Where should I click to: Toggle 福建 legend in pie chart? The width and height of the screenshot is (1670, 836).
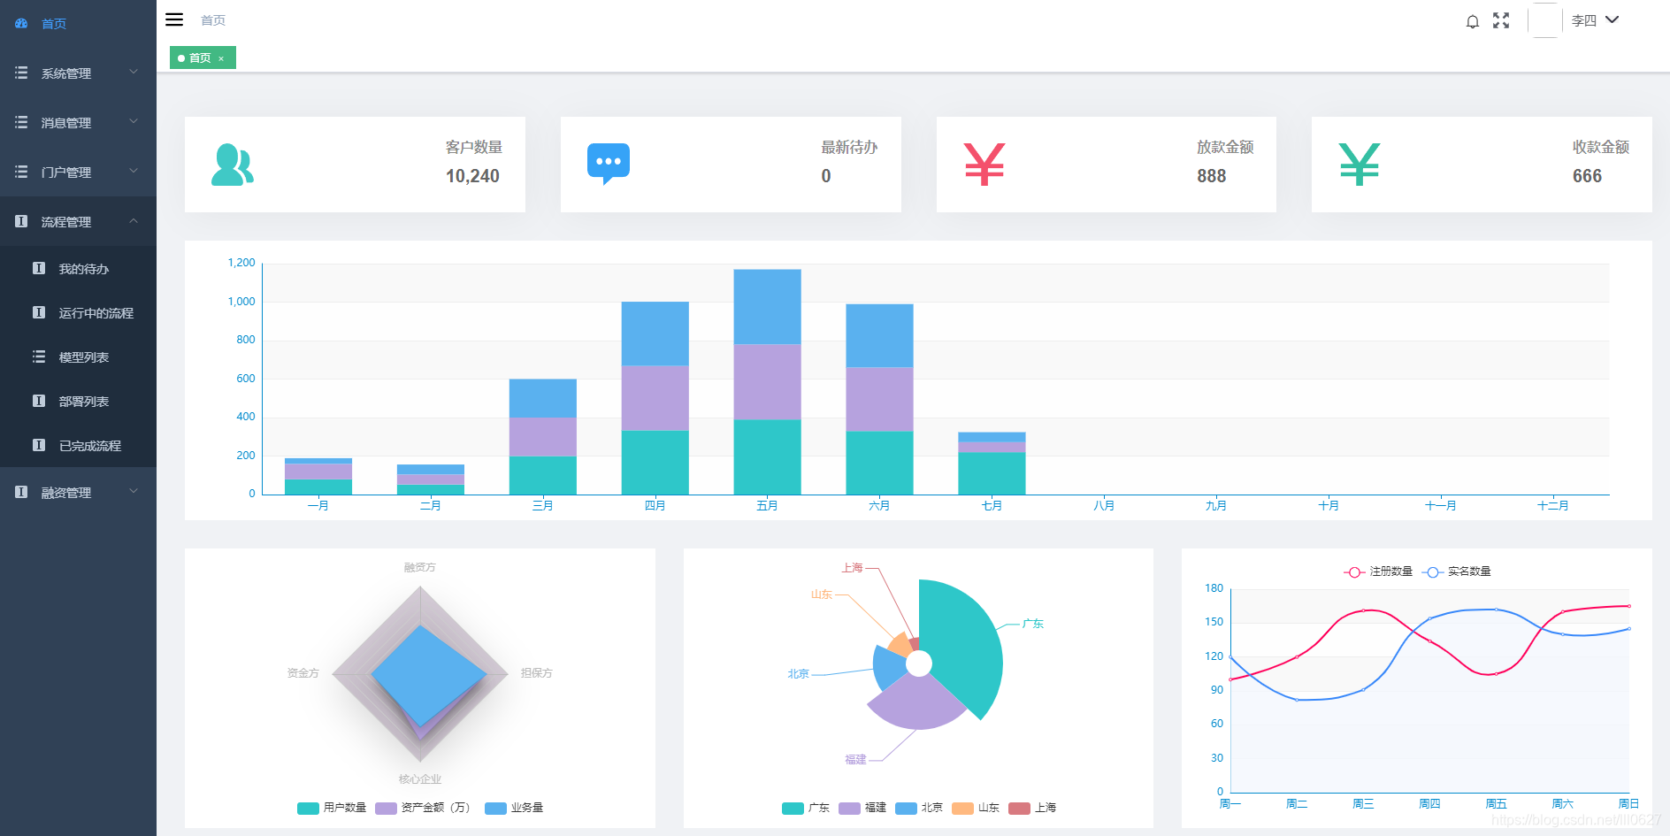point(862,808)
